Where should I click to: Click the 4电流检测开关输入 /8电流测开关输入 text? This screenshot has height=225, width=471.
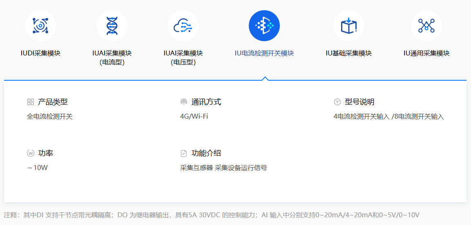click(389, 116)
